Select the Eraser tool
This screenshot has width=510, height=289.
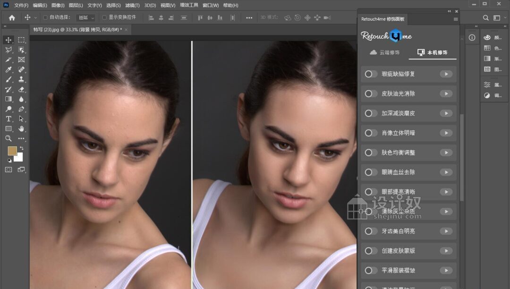point(21,89)
